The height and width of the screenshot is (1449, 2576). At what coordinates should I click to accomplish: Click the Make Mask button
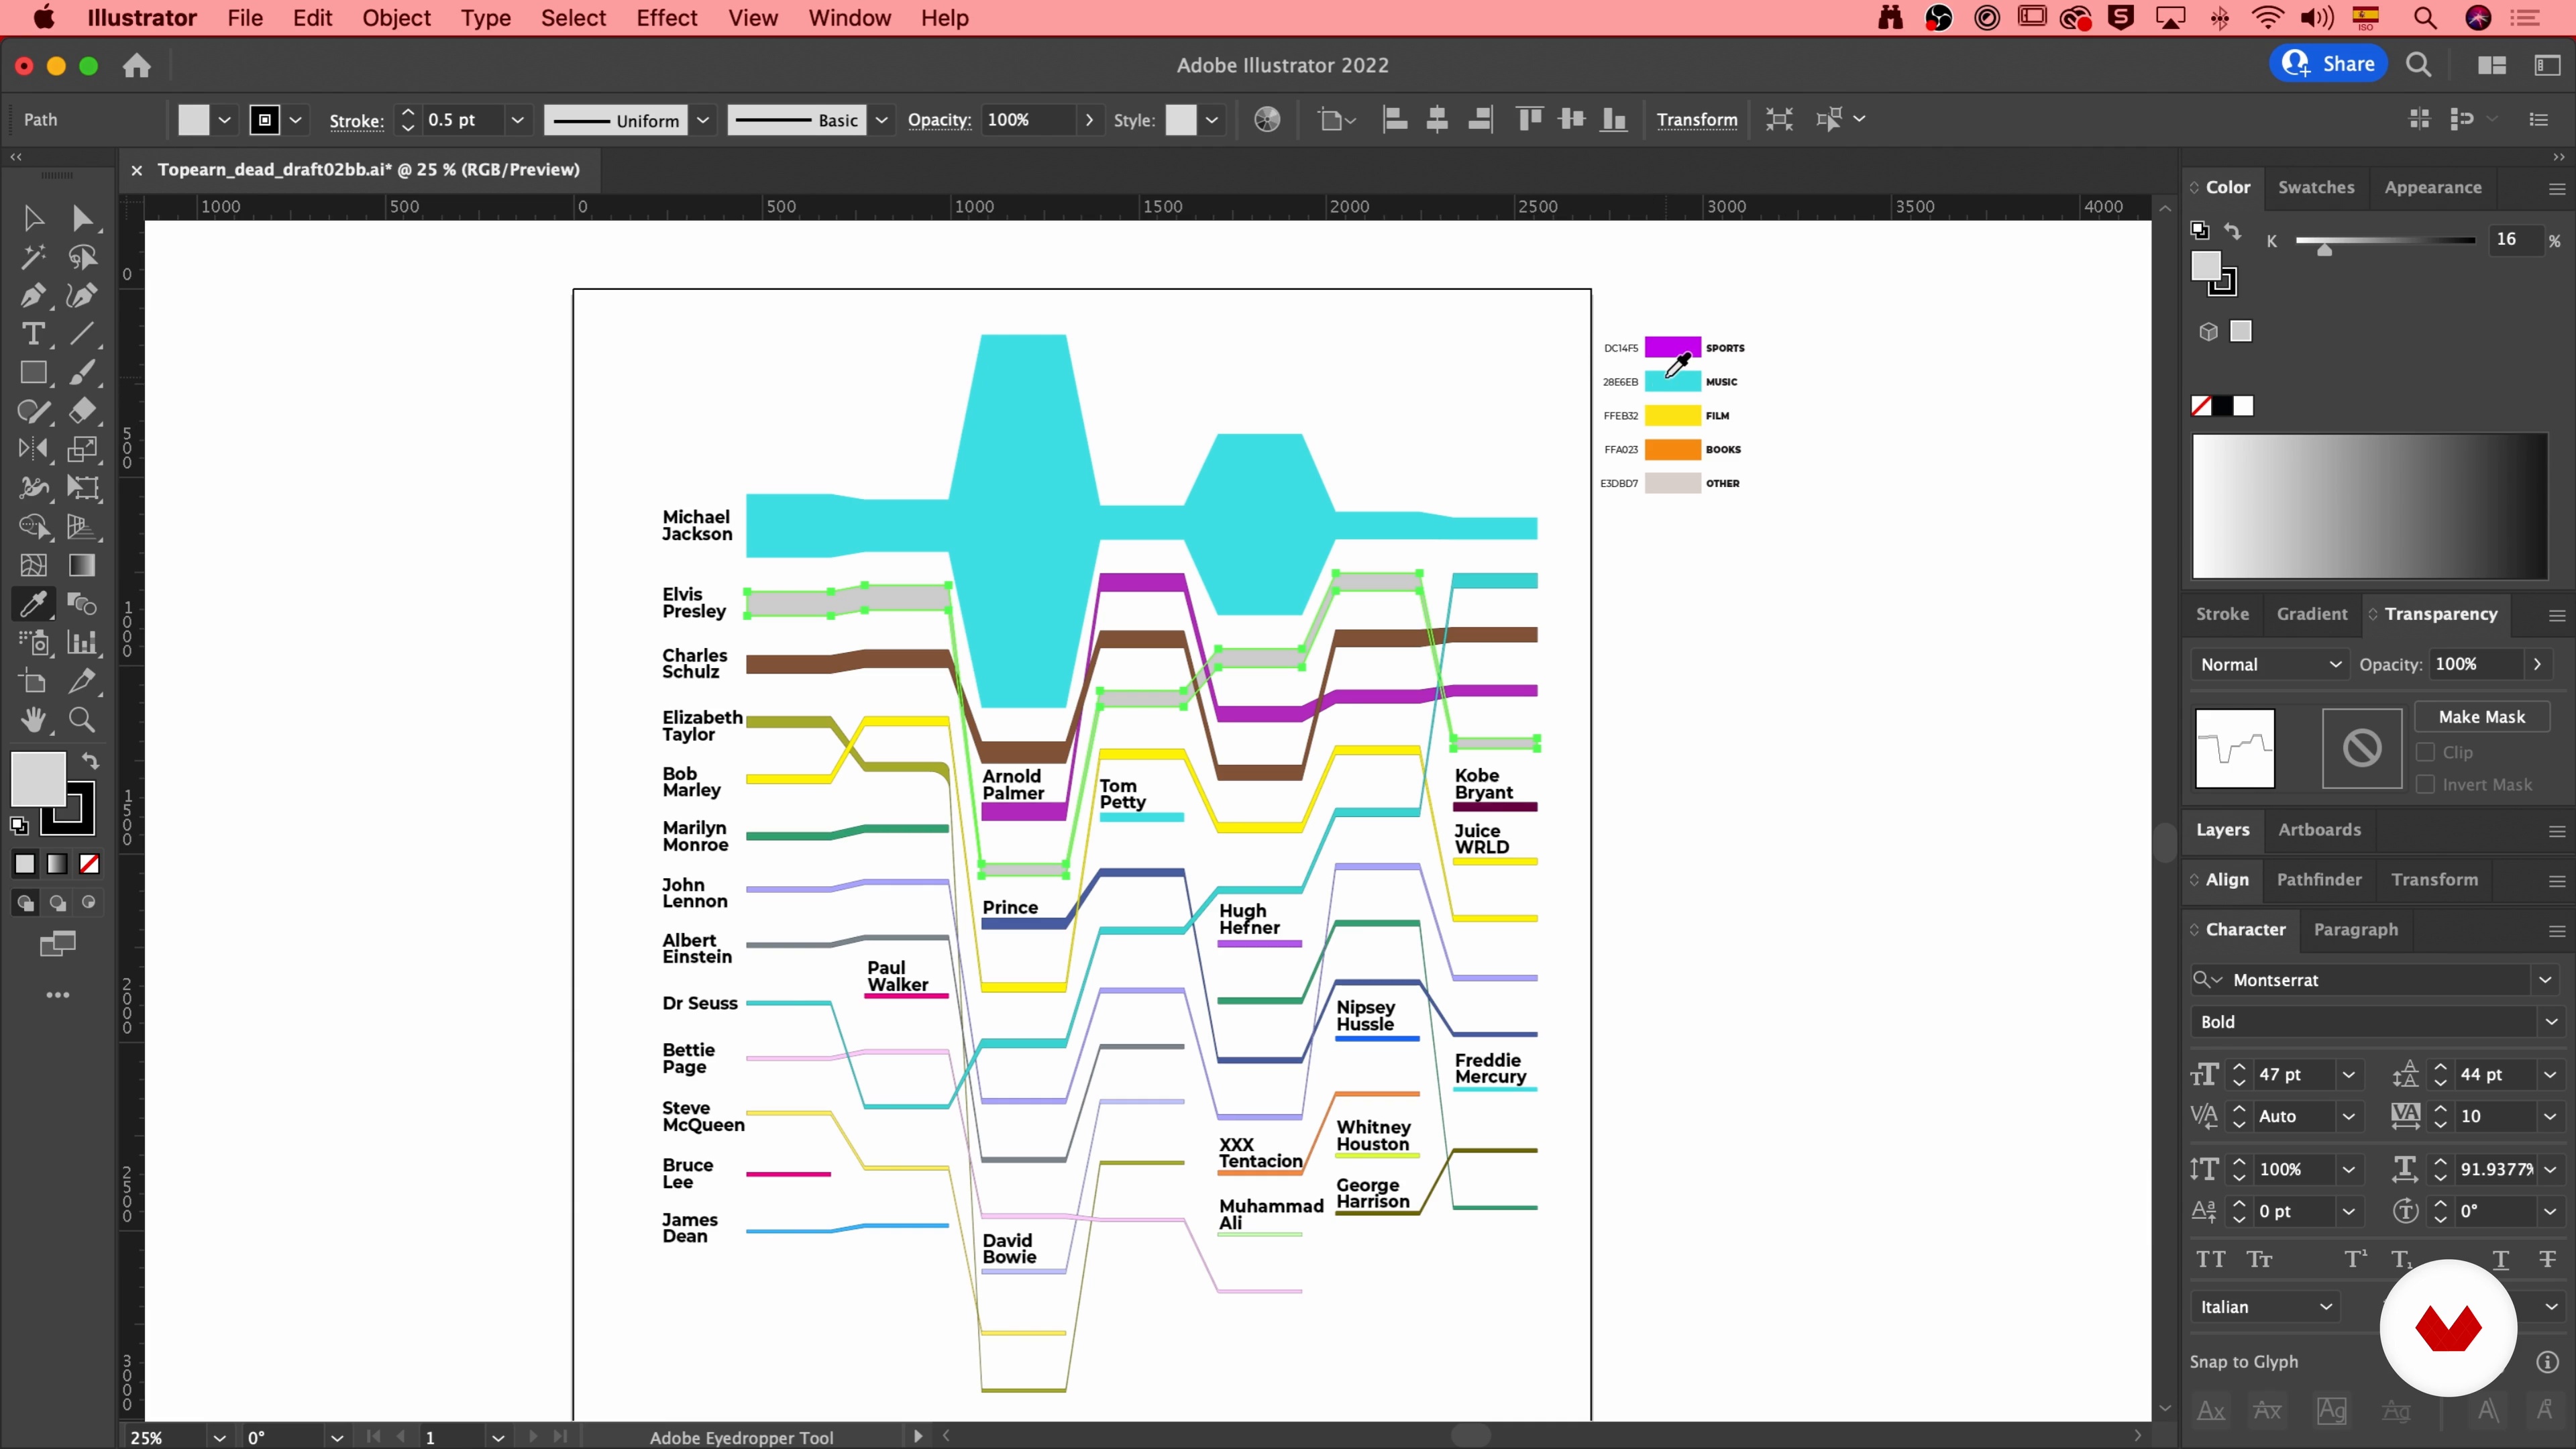pyautogui.click(x=2481, y=717)
